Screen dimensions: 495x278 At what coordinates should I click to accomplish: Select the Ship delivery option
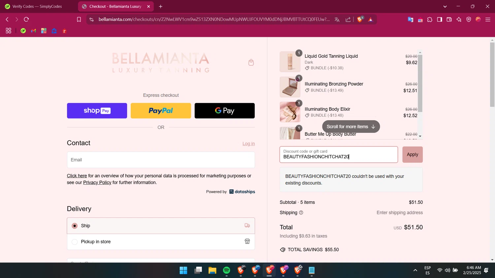(161, 226)
